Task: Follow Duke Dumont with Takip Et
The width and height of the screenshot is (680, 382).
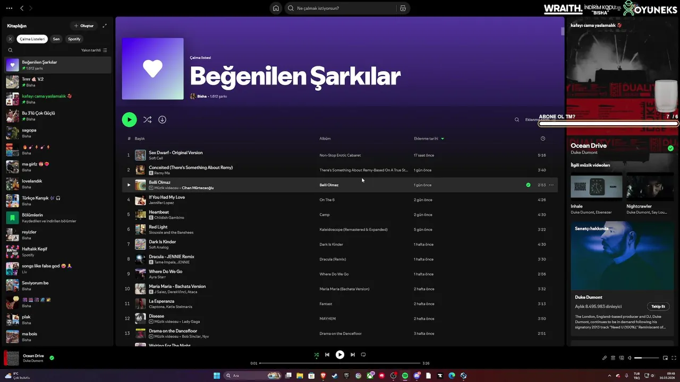Action: [658, 306]
